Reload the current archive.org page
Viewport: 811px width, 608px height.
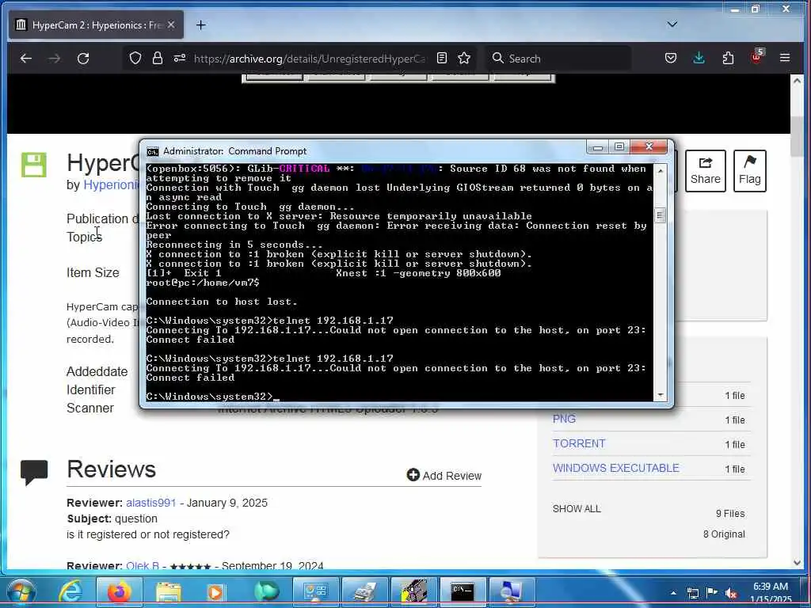(x=83, y=59)
